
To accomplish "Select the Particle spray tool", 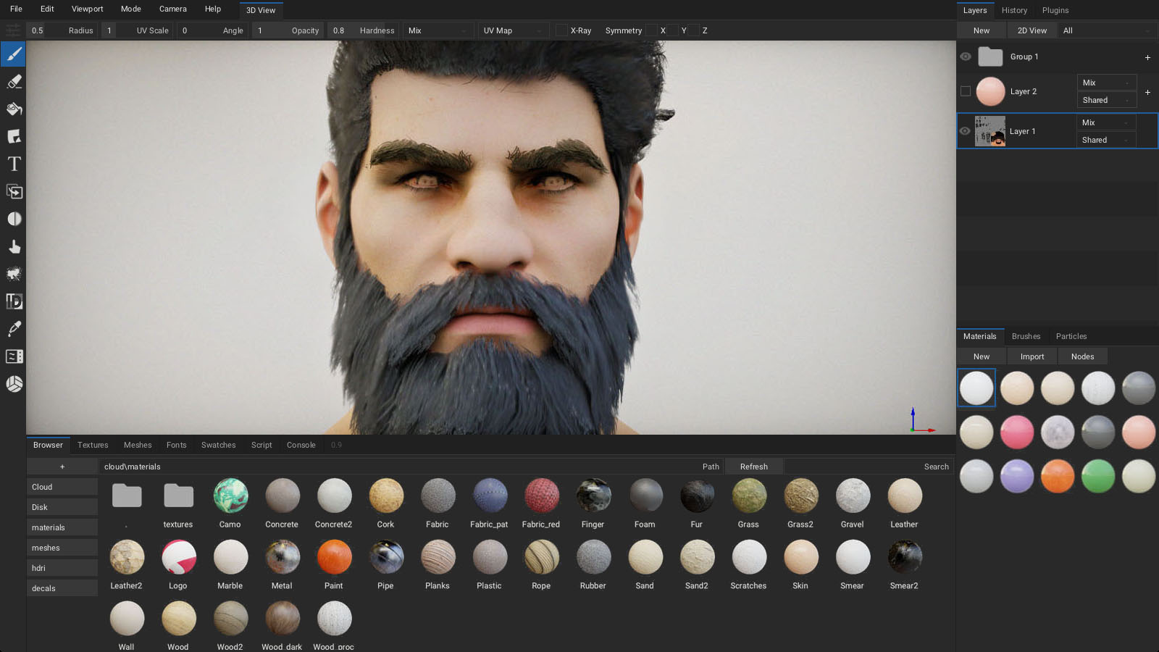I will tap(14, 274).
